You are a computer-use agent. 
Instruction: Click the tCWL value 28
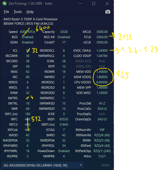(x=64, y=61)
